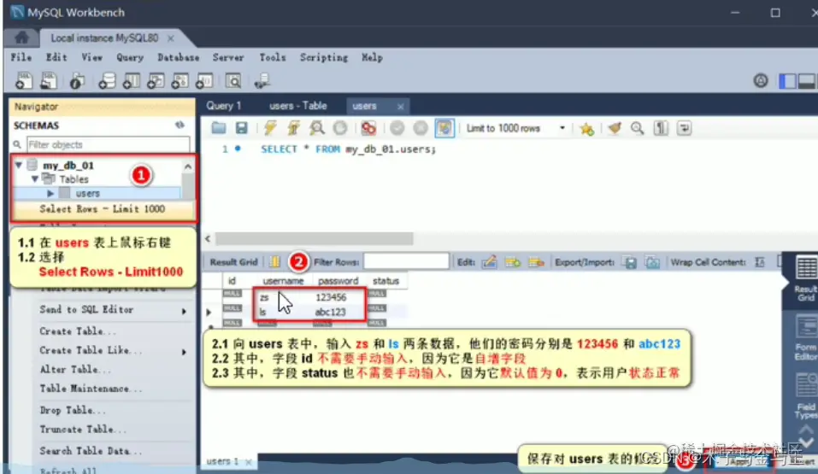Toggle invisible characters display icon
The height and width of the screenshot is (474, 818).
pyautogui.click(x=661, y=128)
